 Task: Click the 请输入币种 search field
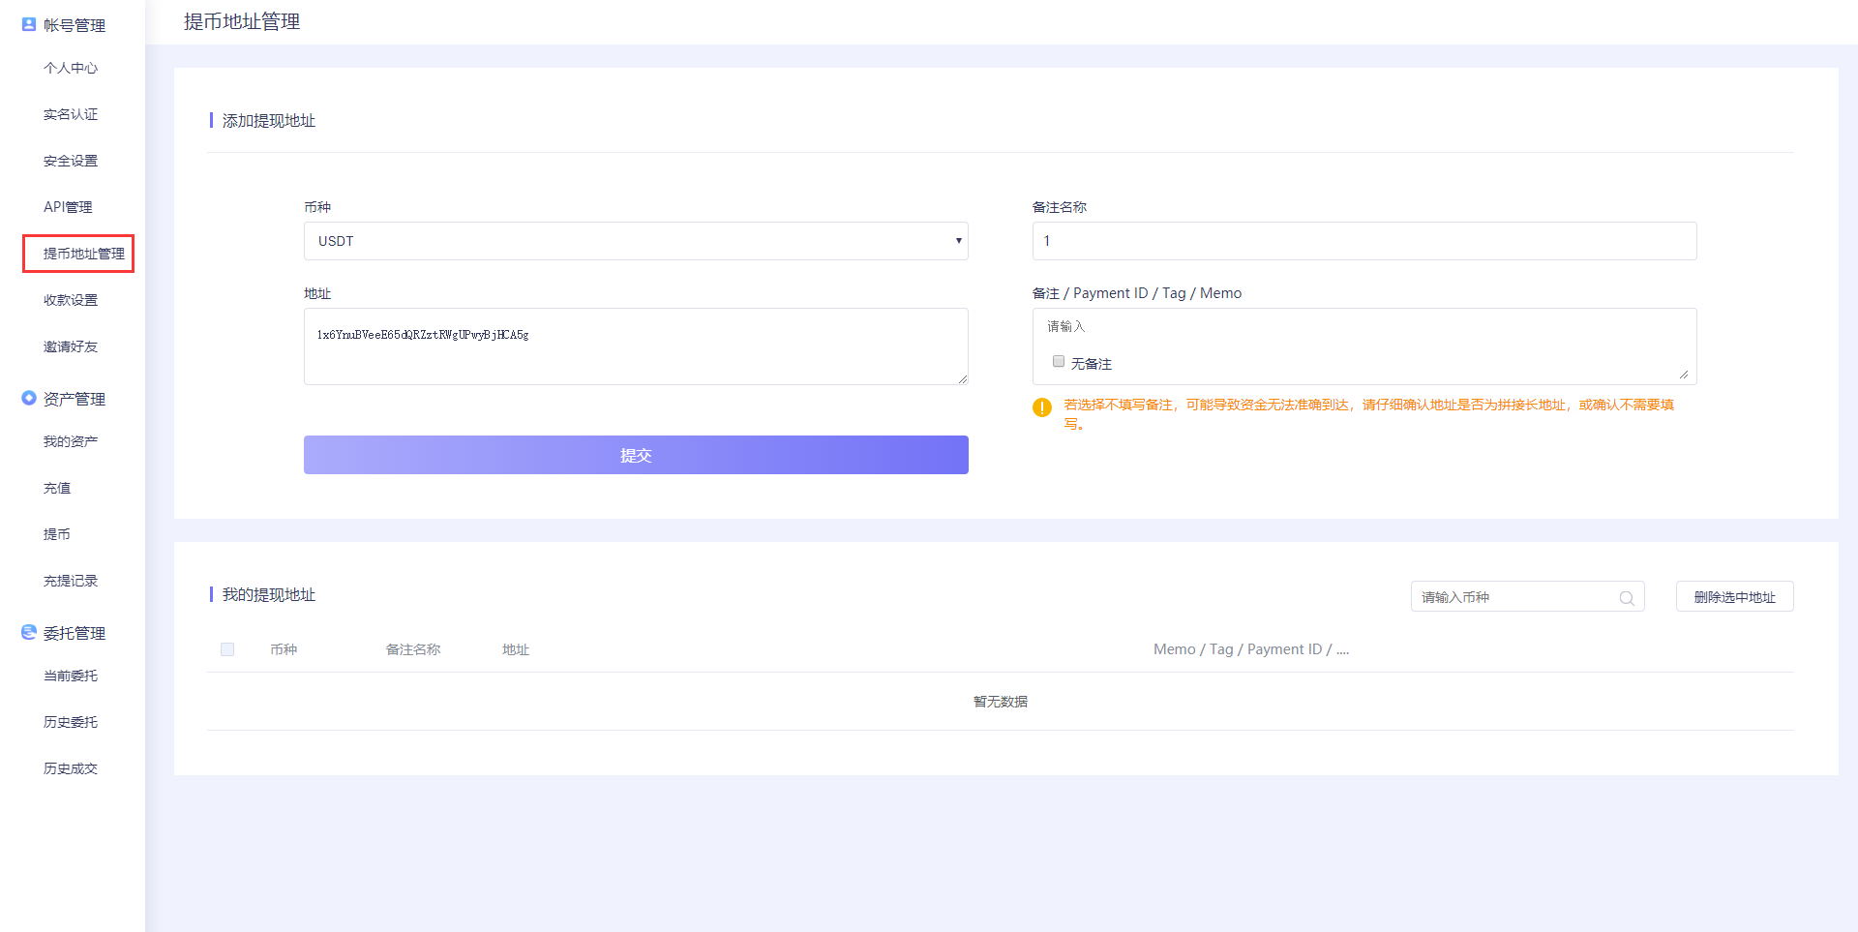(x=1514, y=597)
